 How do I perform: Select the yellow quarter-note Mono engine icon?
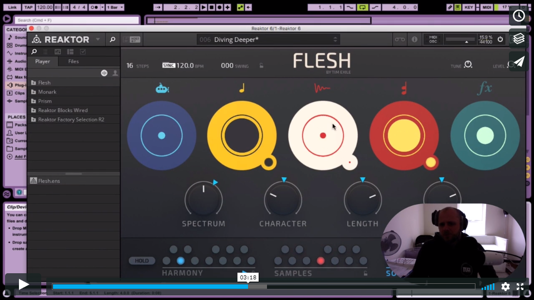242,88
